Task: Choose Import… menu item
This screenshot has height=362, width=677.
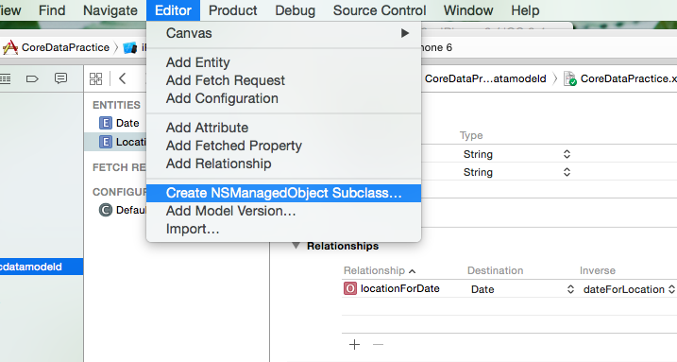Action: (283, 229)
